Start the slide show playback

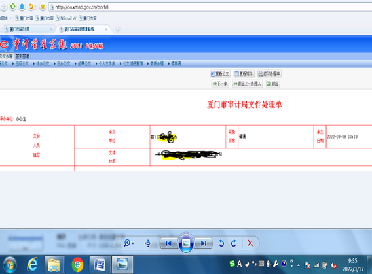(x=186, y=243)
